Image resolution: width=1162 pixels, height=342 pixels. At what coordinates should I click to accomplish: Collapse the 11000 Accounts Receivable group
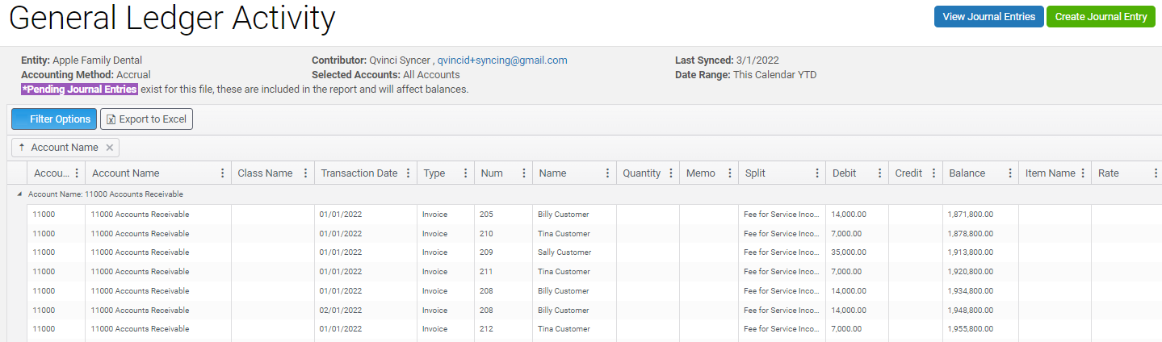click(19, 194)
